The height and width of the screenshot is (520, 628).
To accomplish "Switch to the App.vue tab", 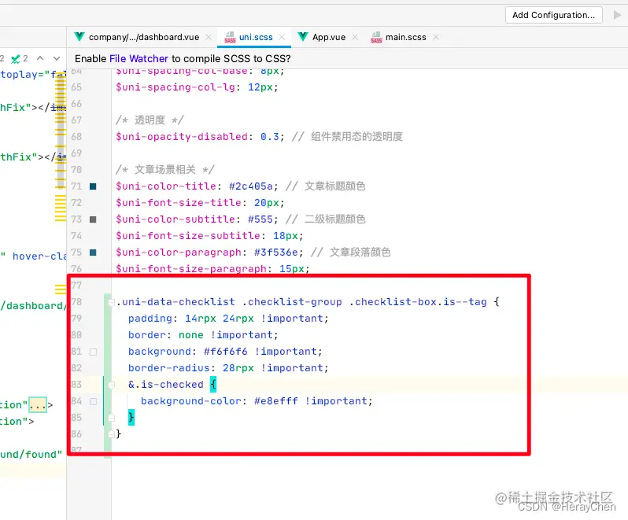I will coord(329,37).
